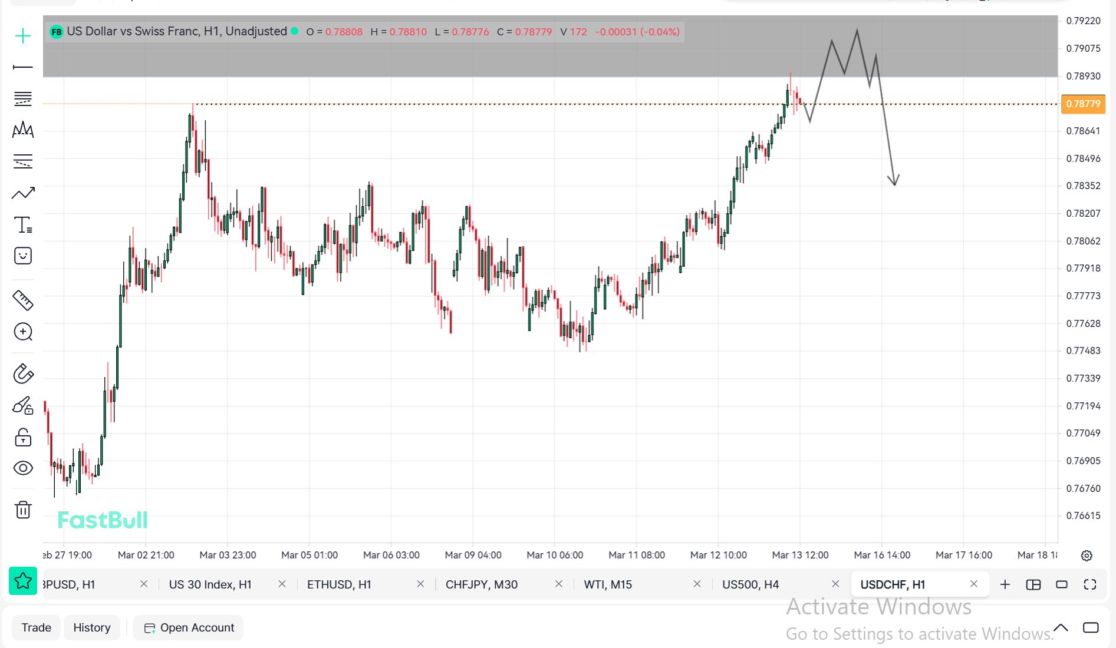Screen dimensions: 1116x648
Task: Delete drawings with the trash icon
Action: [23, 510]
